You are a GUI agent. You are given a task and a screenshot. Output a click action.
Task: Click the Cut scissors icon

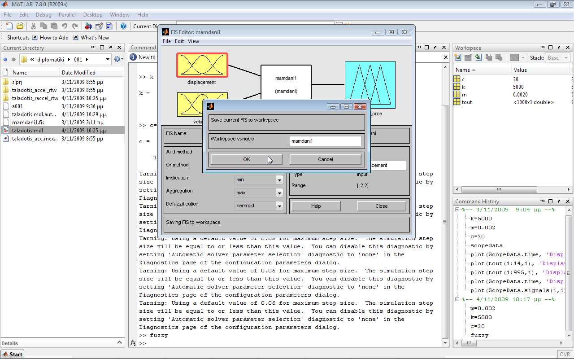click(33, 26)
